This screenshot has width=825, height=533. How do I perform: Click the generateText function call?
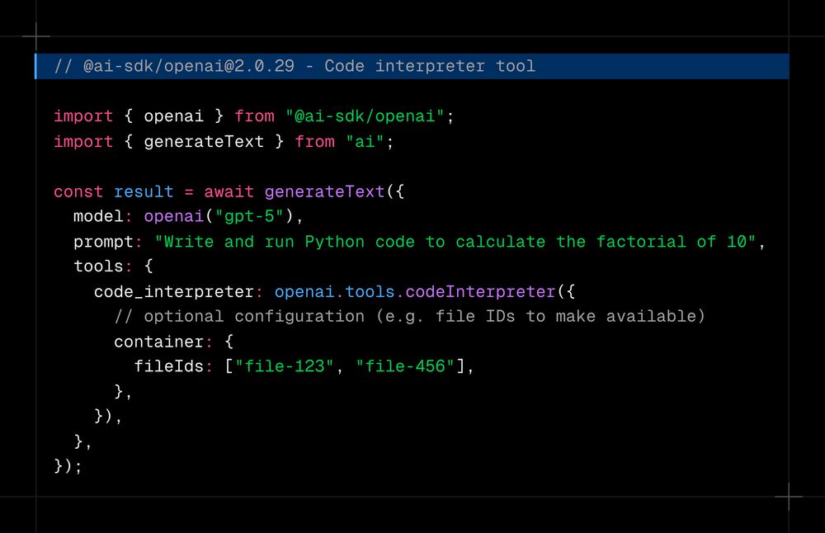click(324, 191)
